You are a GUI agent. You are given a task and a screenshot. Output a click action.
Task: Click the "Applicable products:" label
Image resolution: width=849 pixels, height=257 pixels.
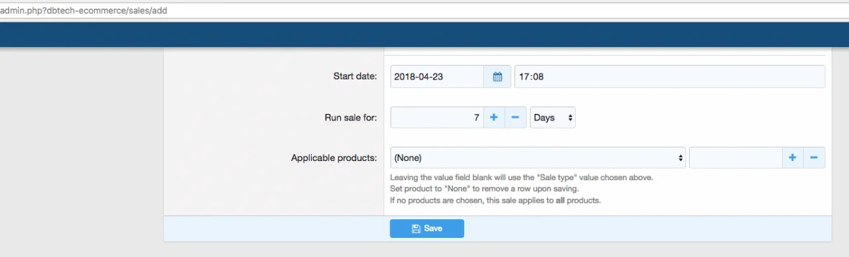click(334, 158)
